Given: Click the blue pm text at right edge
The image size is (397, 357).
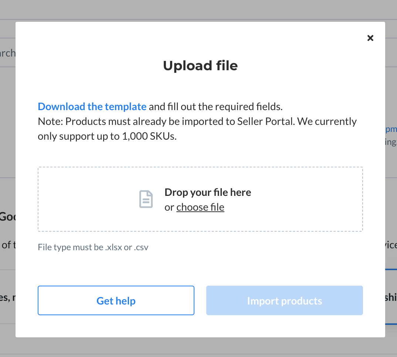Looking at the screenshot, I should pyautogui.click(x=391, y=129).
